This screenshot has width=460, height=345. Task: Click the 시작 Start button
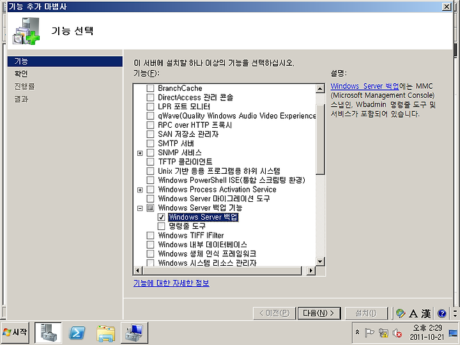(15, 332)
